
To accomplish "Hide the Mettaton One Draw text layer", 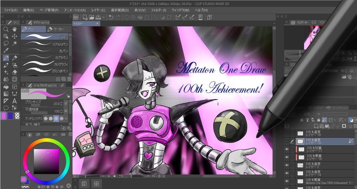I will 287,181.
